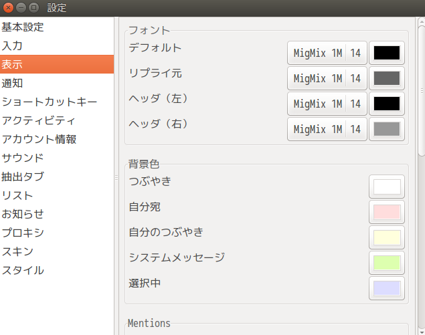Open アクティビティ settings page
425x335 pixels.
[57, 120]
